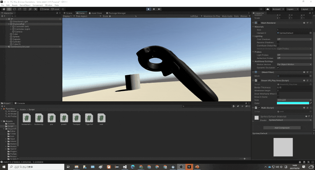Open Mesh Renderer preset selector

(307, 23)
